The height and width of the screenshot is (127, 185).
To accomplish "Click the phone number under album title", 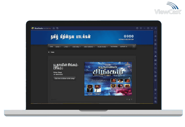I will 58,75.
